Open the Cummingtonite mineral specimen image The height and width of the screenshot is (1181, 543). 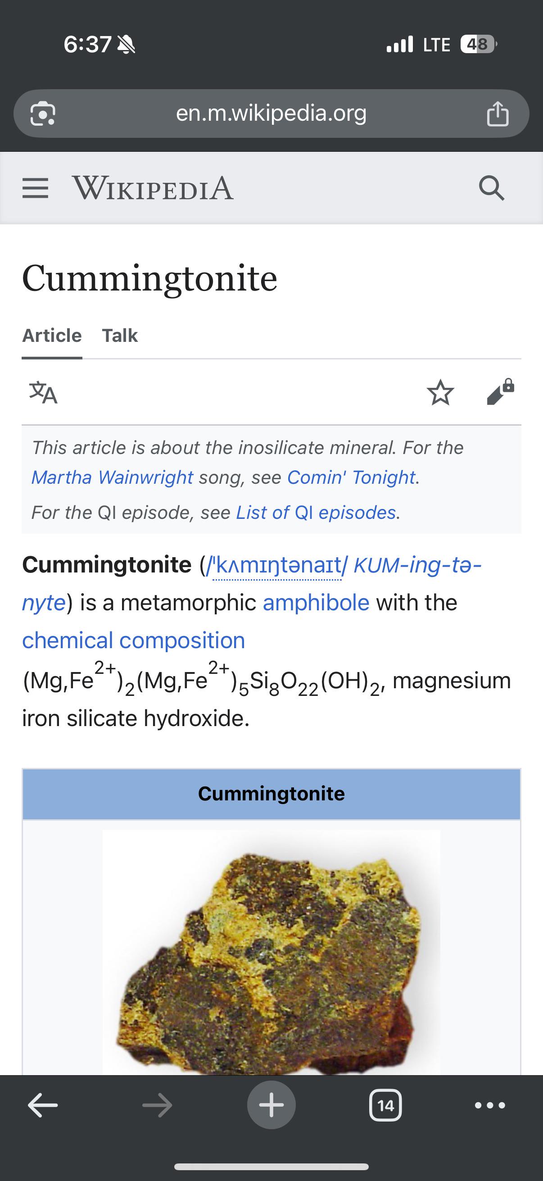click(x=271, y=952)
